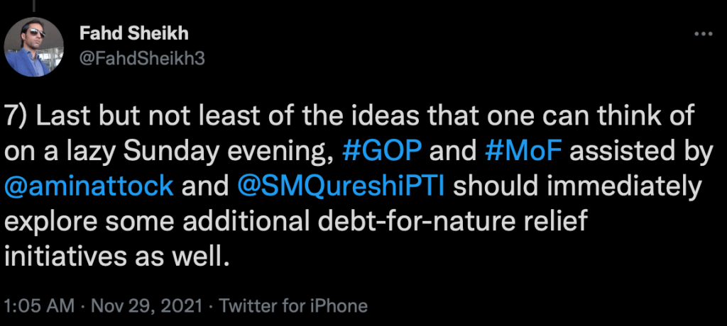Visit the @aminattock mention
Viewport: 727px width, 326px height.
(89, 186)
